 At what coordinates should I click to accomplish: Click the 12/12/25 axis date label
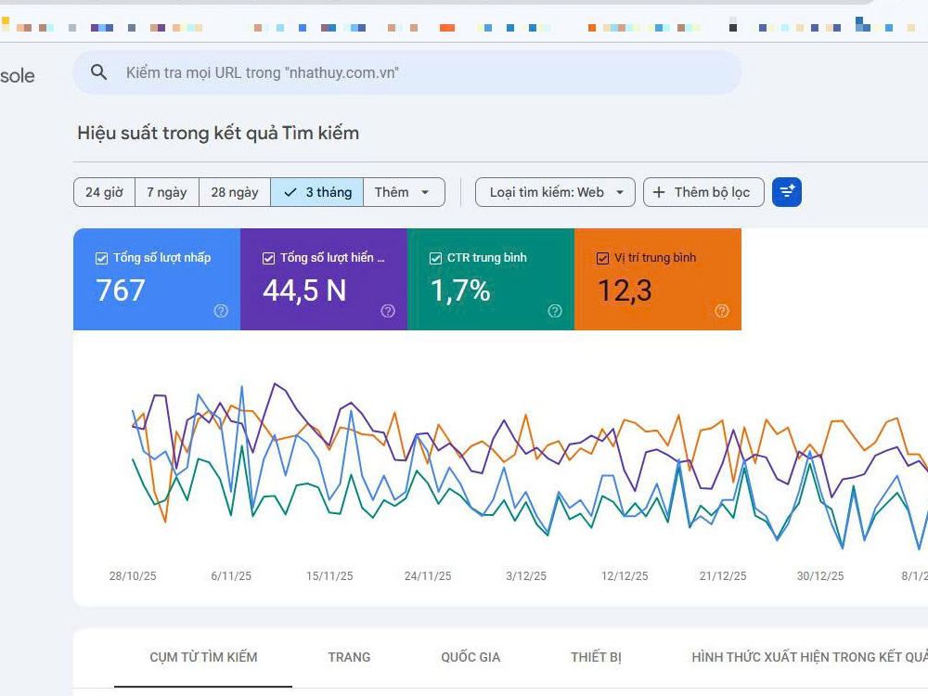coord(625,576)
